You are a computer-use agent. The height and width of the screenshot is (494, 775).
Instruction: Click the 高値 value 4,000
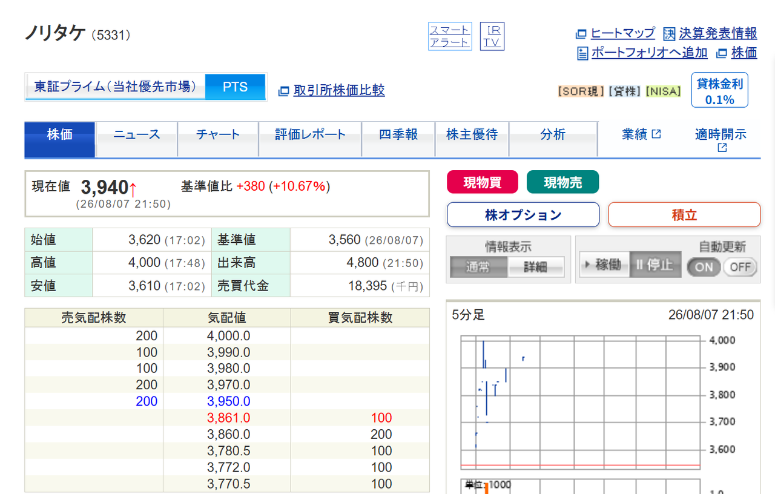pyautogui.click(x=144, y=263)
